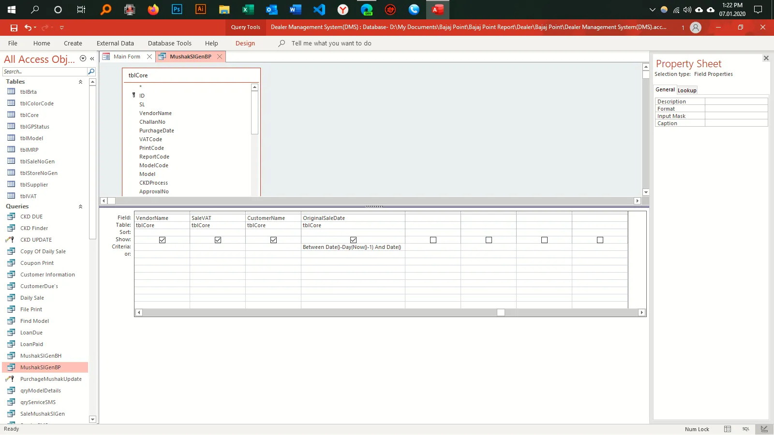Close the MushakSIGenBP query tab
Image resolution: width=774 pixels, height=435 pixels.
[x=220, y=57]
